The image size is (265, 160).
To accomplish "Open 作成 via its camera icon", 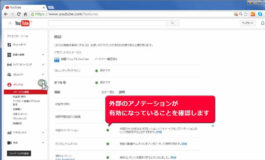I will (9, 143).
